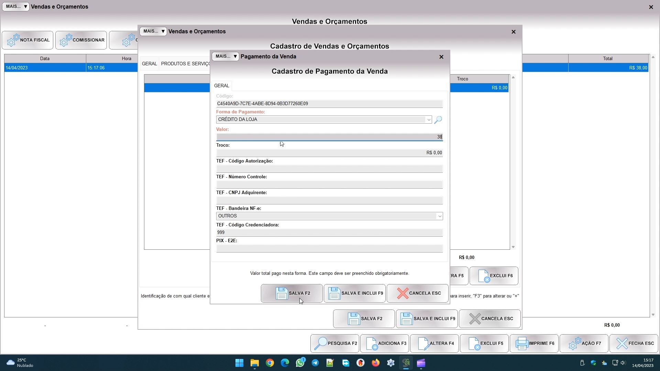Switch to the PRODUTOS E SERVIÇOS tab
The image size is (660, 371).
[x=185, y=64]
